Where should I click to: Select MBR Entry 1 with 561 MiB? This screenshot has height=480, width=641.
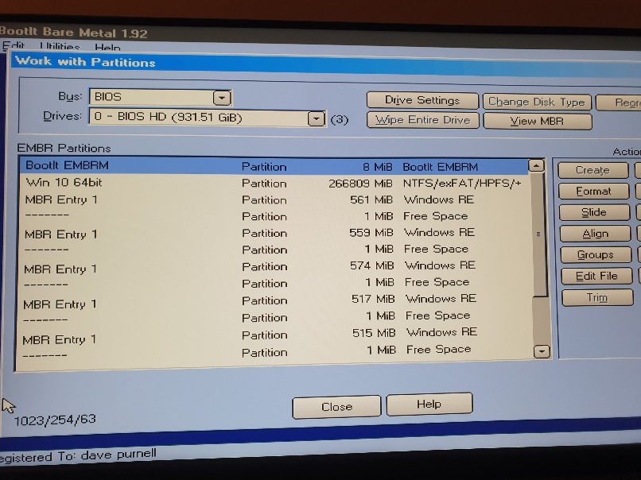[x=274, y=199]
